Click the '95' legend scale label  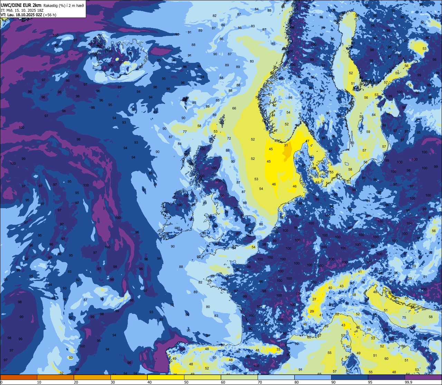(x=370, y=382)
